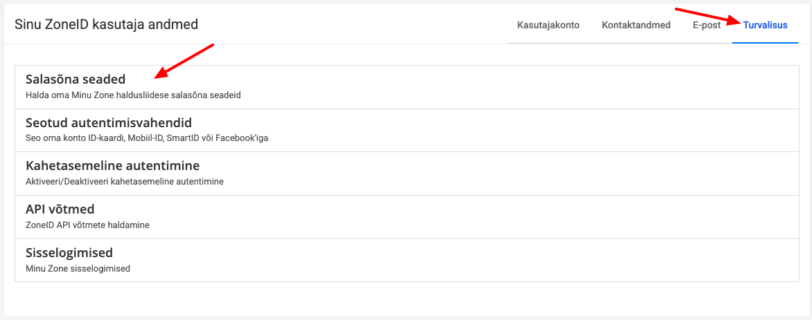Click the red arrow pointing at Salasõna seaded
Viewport: 812px width, 320px height.
[186, 60]
